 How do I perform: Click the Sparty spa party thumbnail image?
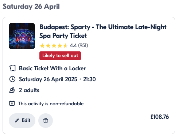coord(22,36)
